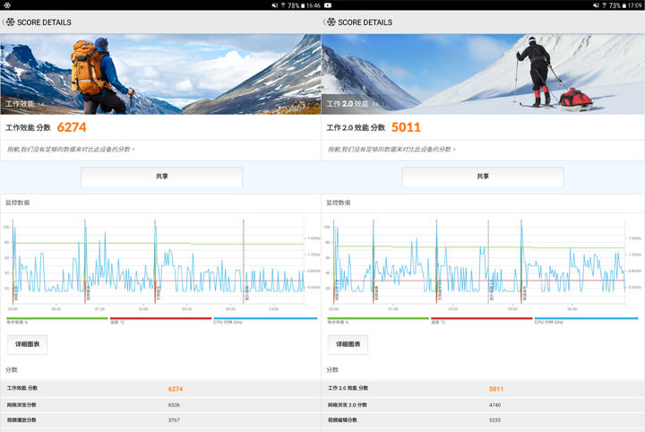Tap the notification icon at top-left corner
Viewport: 645px width, 432px height.
pyautogui.click(x=5, y=5)
